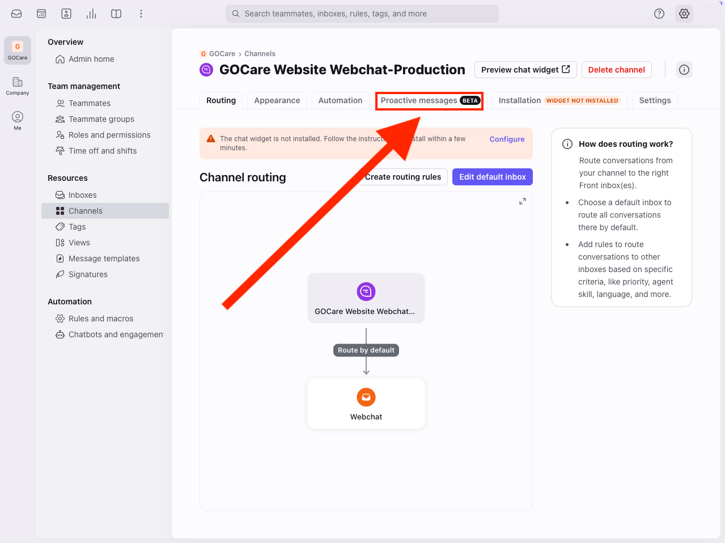Select the Me personal settings icon
This screenshot has width=725, height=543.
18,120
